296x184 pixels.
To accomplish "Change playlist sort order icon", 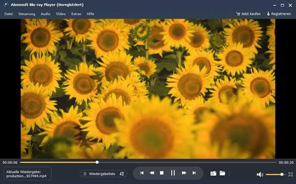I will point(122,173).
